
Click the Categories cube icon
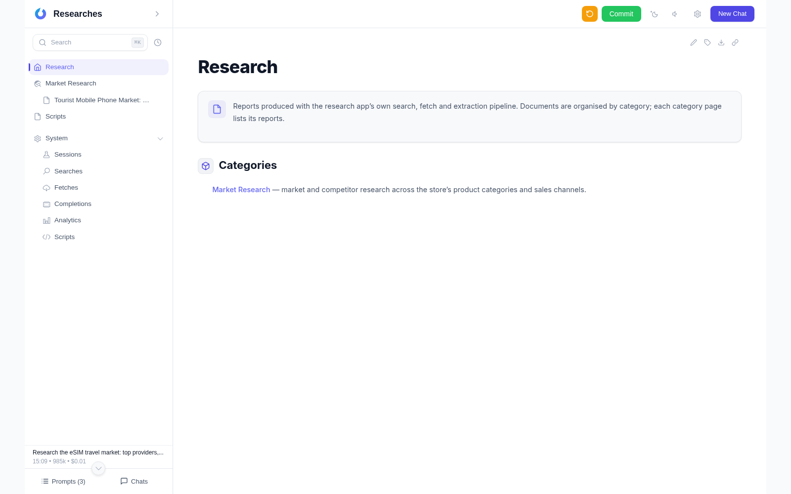click(x=206, y=166)
